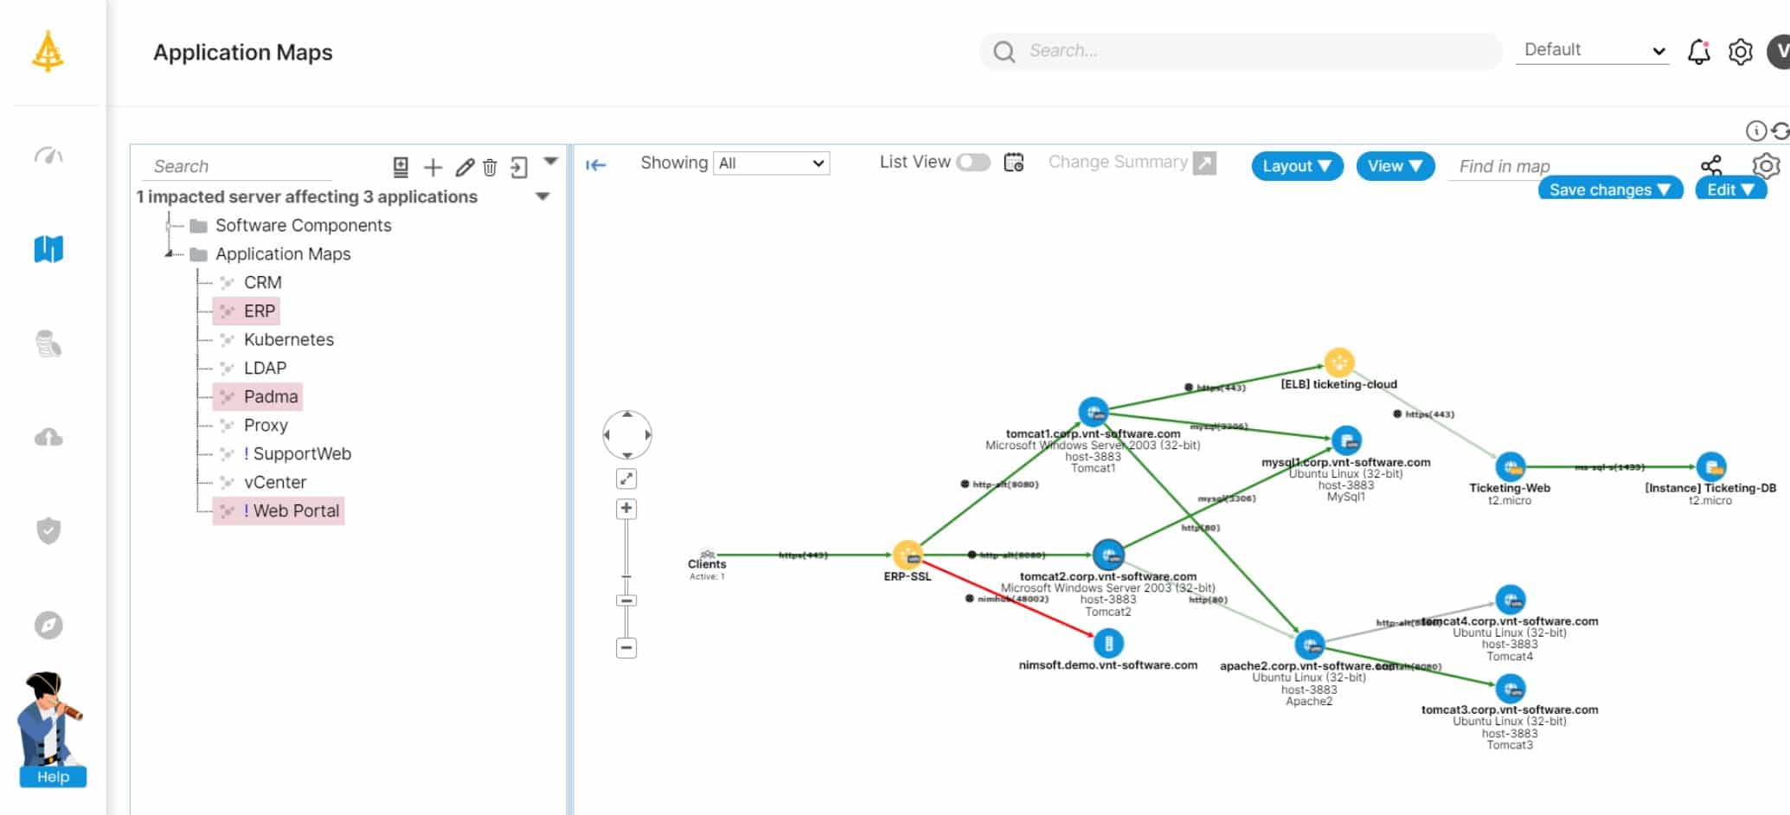
Task: Open the cloud upload icon in sidebar
Action: (x=48, y=437)
